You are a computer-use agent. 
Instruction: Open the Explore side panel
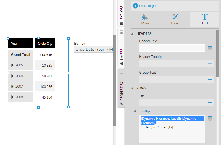[x=121, y=14]
